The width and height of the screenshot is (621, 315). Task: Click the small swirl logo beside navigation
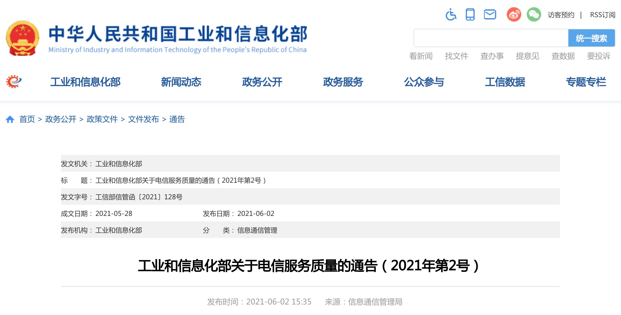coord(14,82)
